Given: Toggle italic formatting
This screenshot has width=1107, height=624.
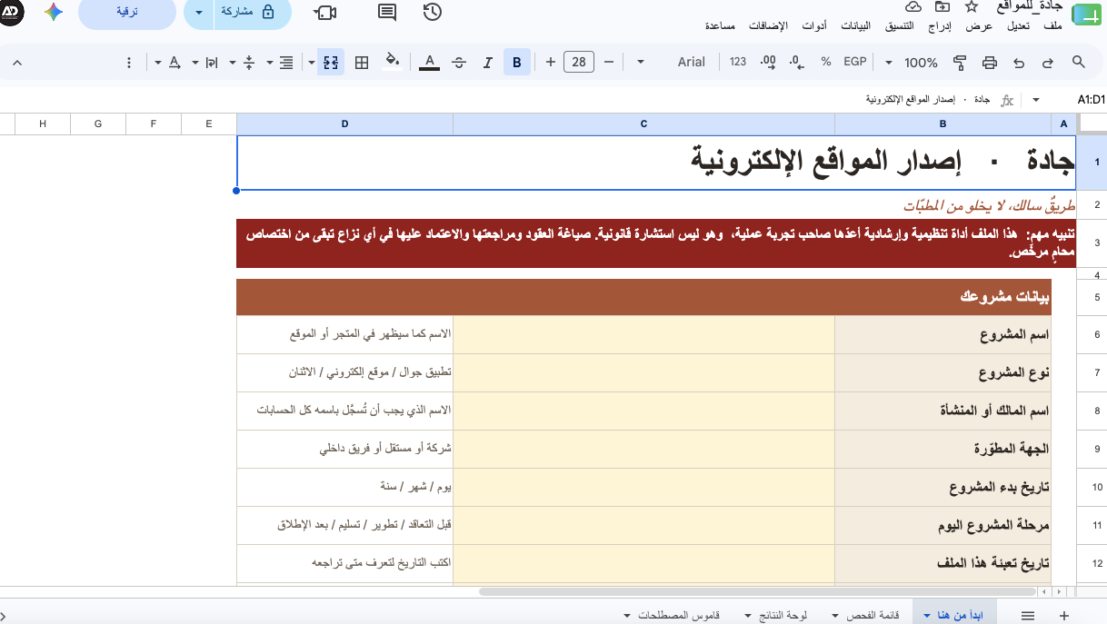Looking at the screenshot, I should (x=488, y=62).
